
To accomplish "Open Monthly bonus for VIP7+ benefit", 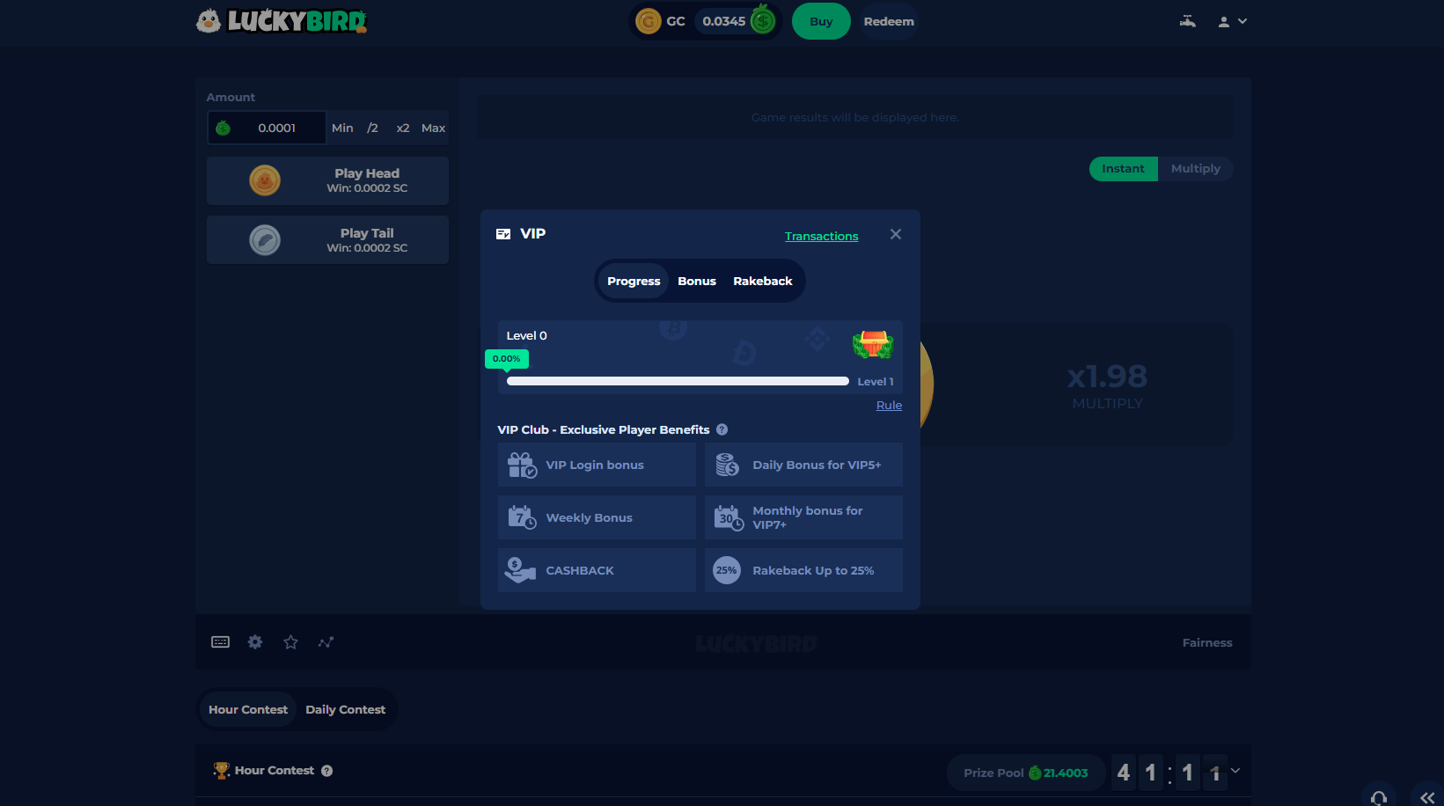I will coord(803,517).
